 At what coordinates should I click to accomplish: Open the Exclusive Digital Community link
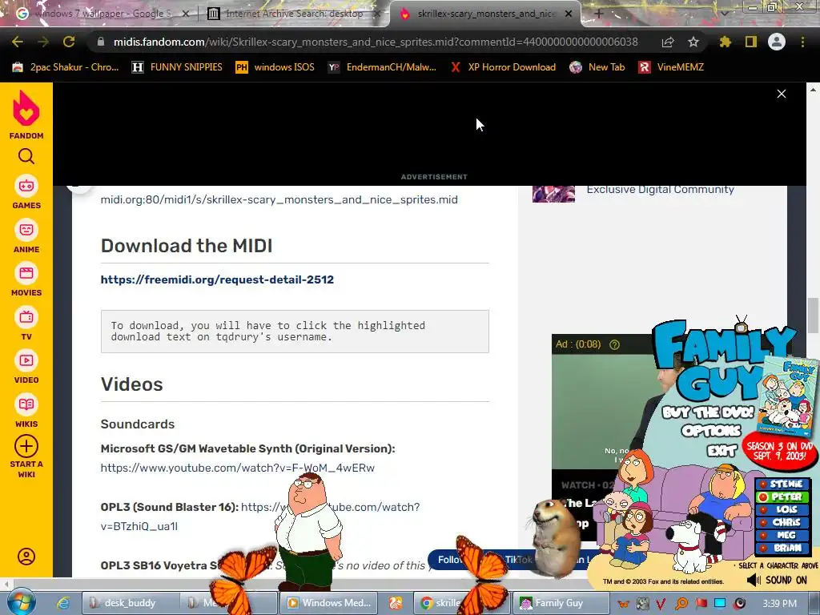pyautogui.click(x=660, y=190)
